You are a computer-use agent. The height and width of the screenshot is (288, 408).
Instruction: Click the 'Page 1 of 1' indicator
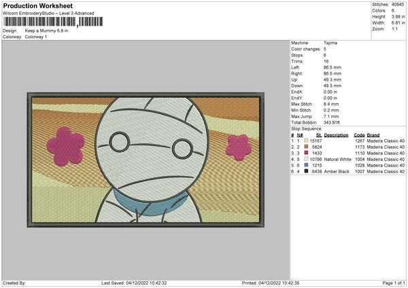point(394,283)
